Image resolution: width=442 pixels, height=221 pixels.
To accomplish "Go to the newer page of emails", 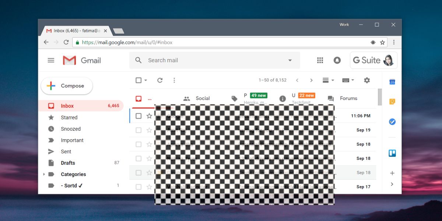I will pyautogui.click(x=297, y=80).
